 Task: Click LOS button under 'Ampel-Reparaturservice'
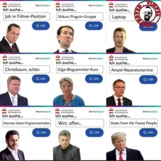[x=148, y=79]
